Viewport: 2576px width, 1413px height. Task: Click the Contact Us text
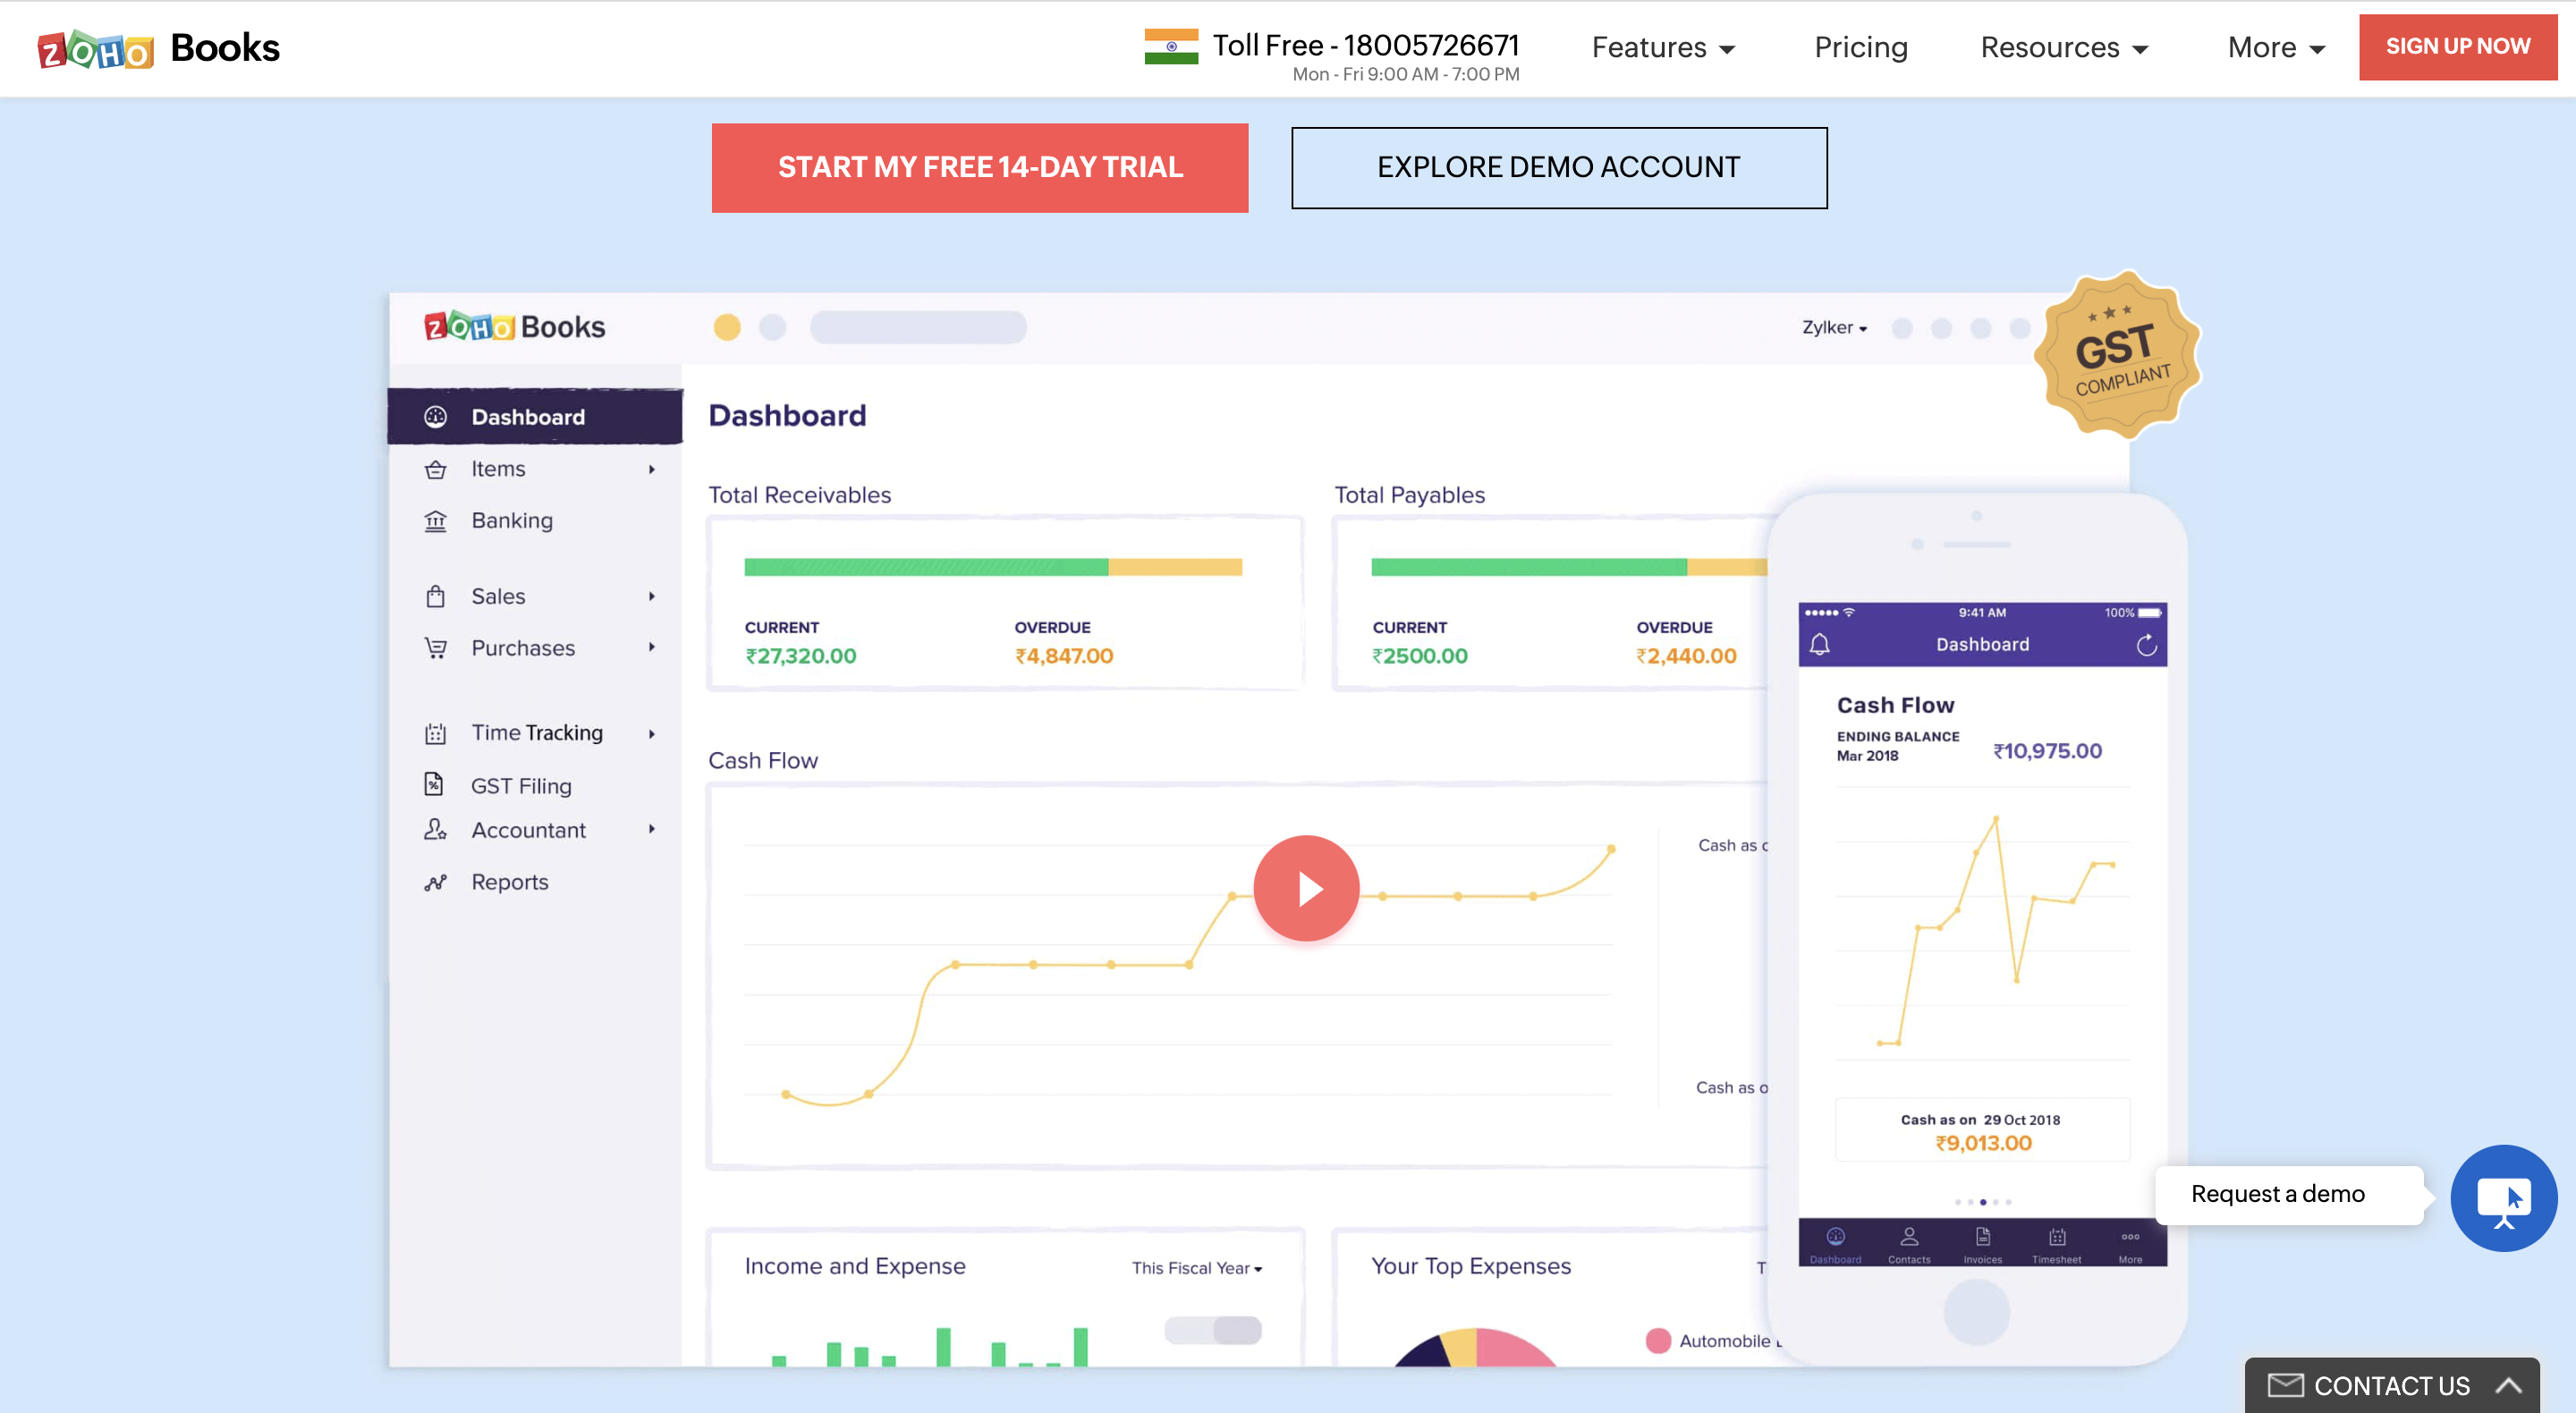pyautogui.click(x=2391, y=1385)
